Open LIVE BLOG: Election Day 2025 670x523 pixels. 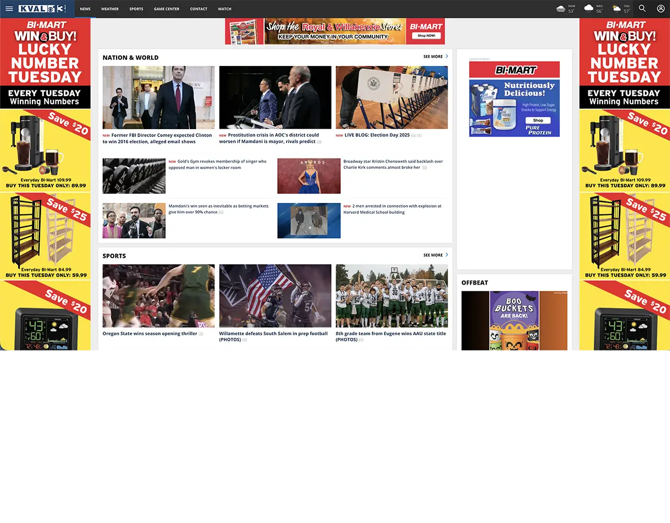pyautogui.click(x=377, y=135)
